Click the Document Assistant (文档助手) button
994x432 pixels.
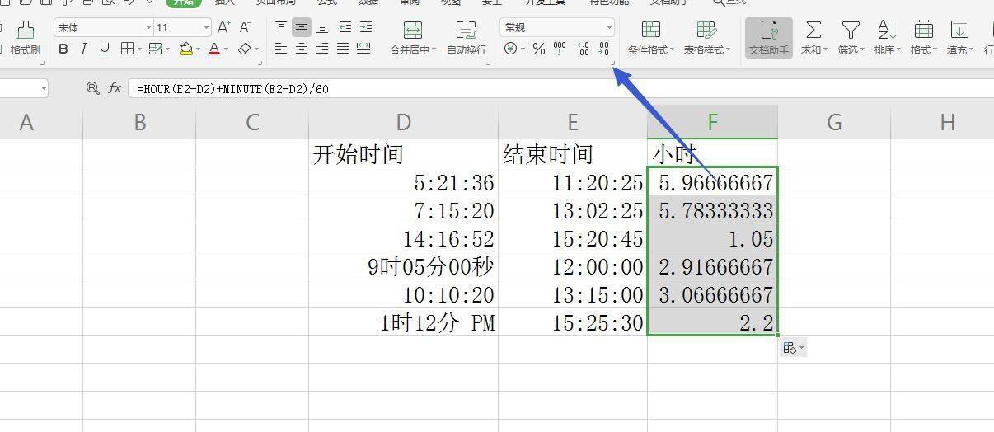coord(769,38)
